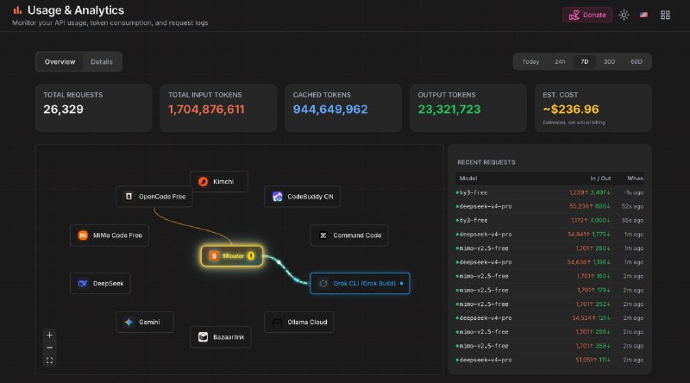Click the In / Out column header
Screen dimensions: 690x383
(600, 179)
